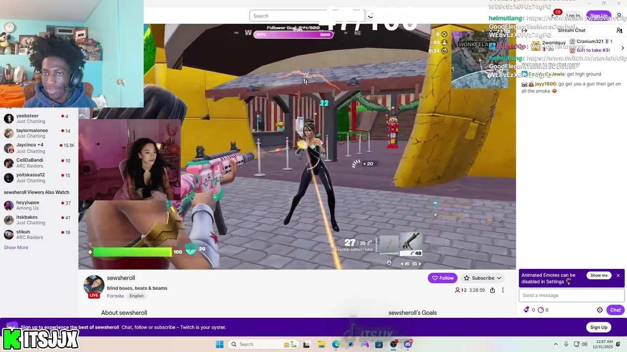Click the English language tag
The height and width of the screenshot is (352, 627).
137,296
